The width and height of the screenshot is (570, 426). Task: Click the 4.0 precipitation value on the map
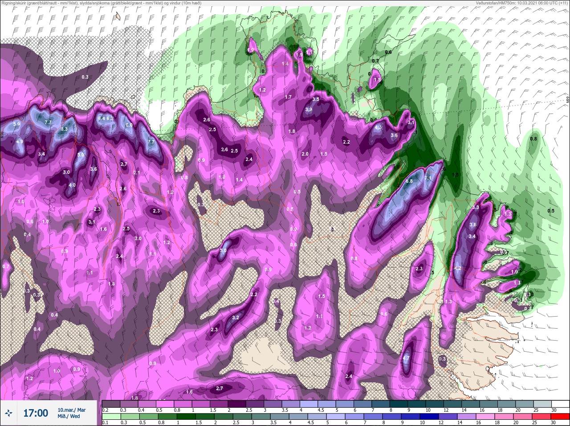[72, 185]
